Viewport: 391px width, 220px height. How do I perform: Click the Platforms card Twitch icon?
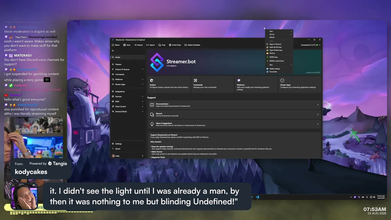tap(239, 80)
